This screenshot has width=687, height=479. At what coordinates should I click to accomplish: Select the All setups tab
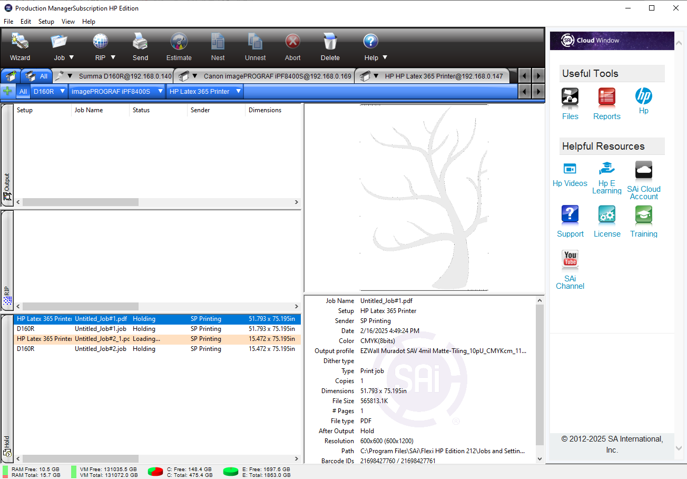click(x=37, y=76)
